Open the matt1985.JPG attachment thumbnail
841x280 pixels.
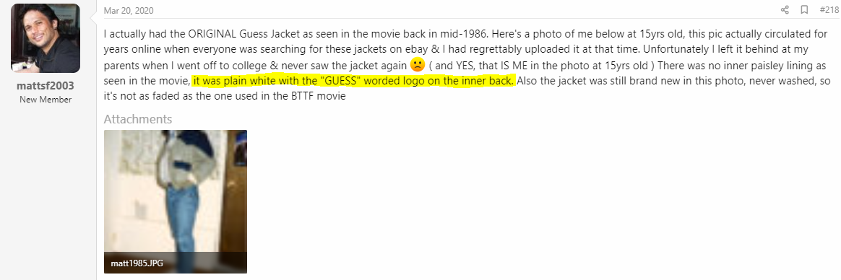[176, 201]
